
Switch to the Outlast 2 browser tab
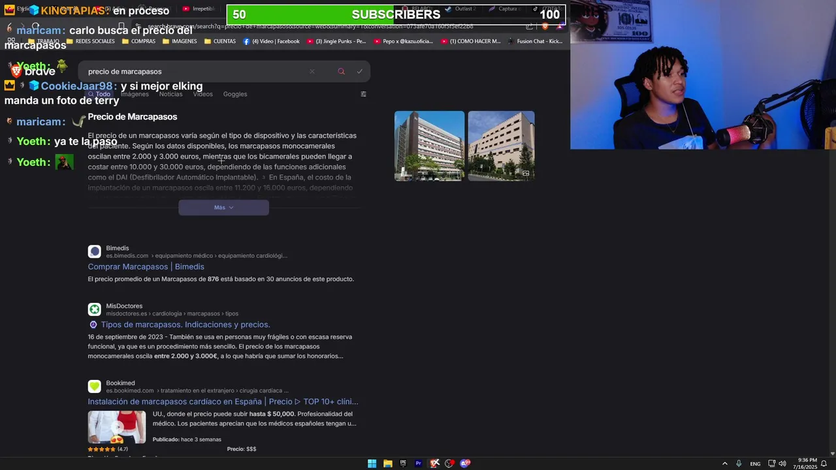461,8
